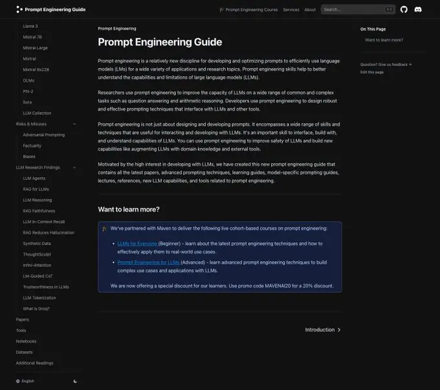
Task: Go to the Introduction next page
Action: pos(323,330)
